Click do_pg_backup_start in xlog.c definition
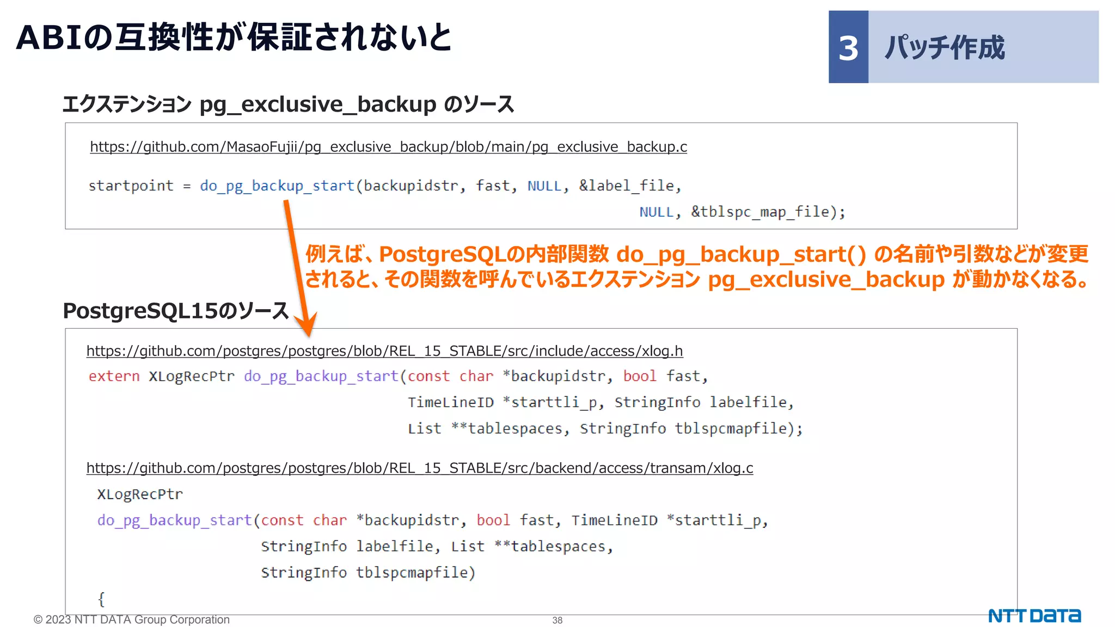Viewport: 1115px width, 627px height. coord(175,520)
